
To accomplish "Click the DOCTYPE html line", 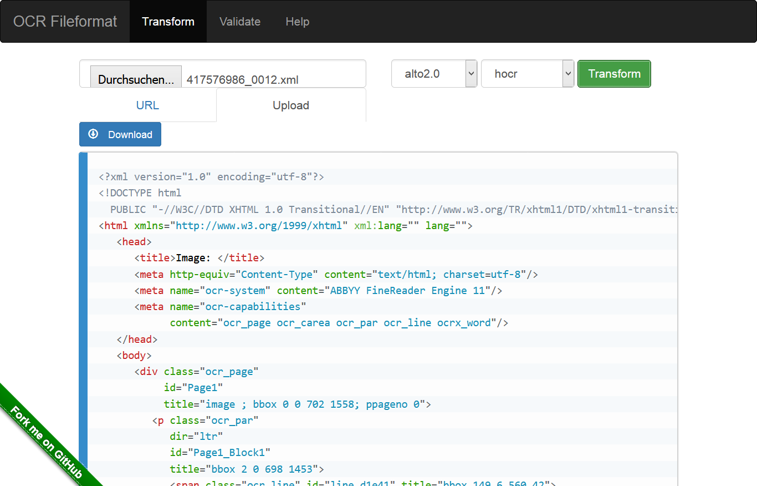I will [x=140, y=193].
